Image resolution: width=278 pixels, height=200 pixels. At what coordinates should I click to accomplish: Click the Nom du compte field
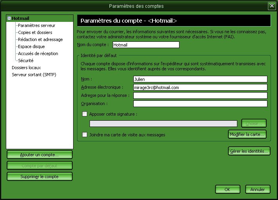coord(146,45)
